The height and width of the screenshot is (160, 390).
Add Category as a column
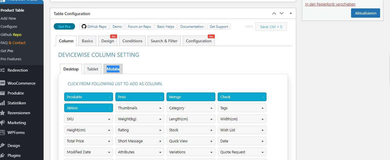pyautogui.click(x=191, y=108)
